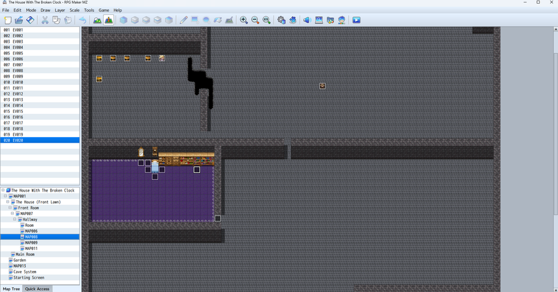Select the Automatic layer icon
The width and height of the screenshot is (558, 292).
click(123, 20)
